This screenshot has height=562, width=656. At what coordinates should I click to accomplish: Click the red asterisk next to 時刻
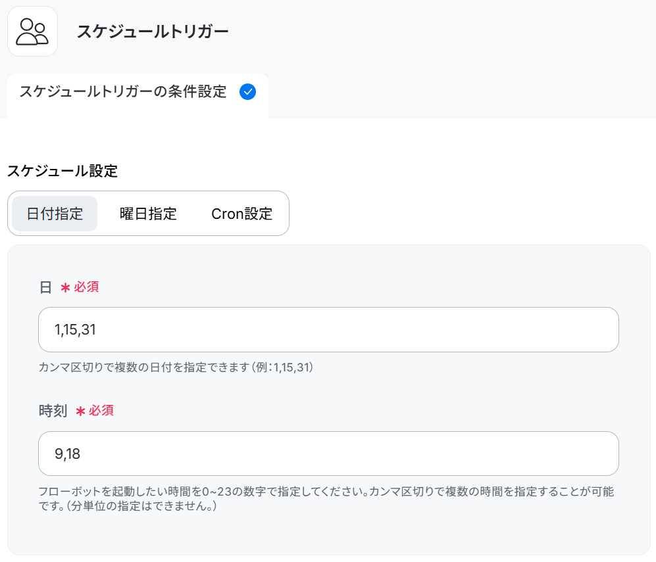click(x=81, y=411)
